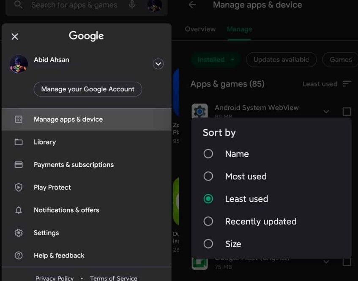Image resolution: width=358 pixels, height=281 pixels.
Task: Open the Privacy Policy link
Action: coord(55,278)
